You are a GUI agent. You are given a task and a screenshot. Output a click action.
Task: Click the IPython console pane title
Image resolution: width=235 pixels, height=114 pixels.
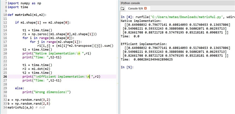pyautogui.click(x=130, y=3)
